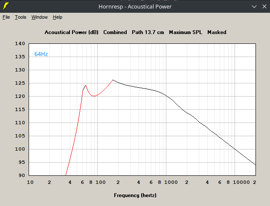Click the 90 value on vertical axis

[22, 175]
